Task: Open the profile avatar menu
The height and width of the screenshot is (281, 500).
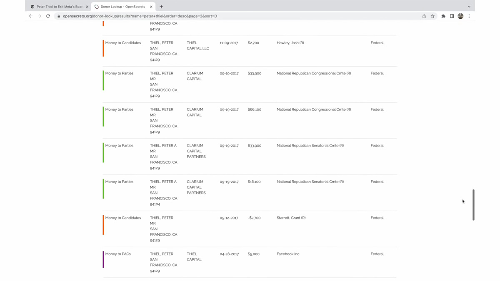Action: pos(460,16)
